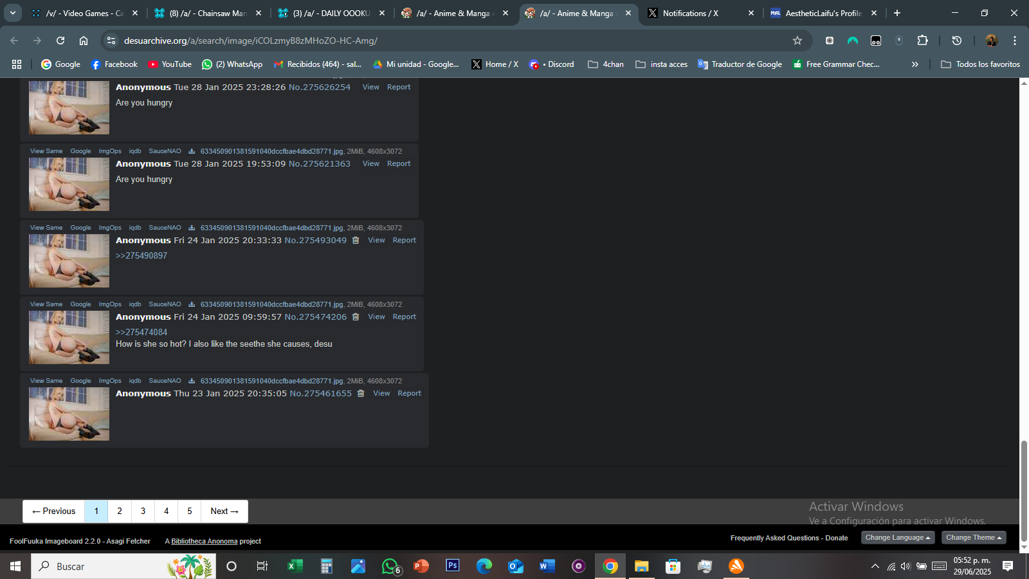Open the Windows Start menu

[15, 566]
